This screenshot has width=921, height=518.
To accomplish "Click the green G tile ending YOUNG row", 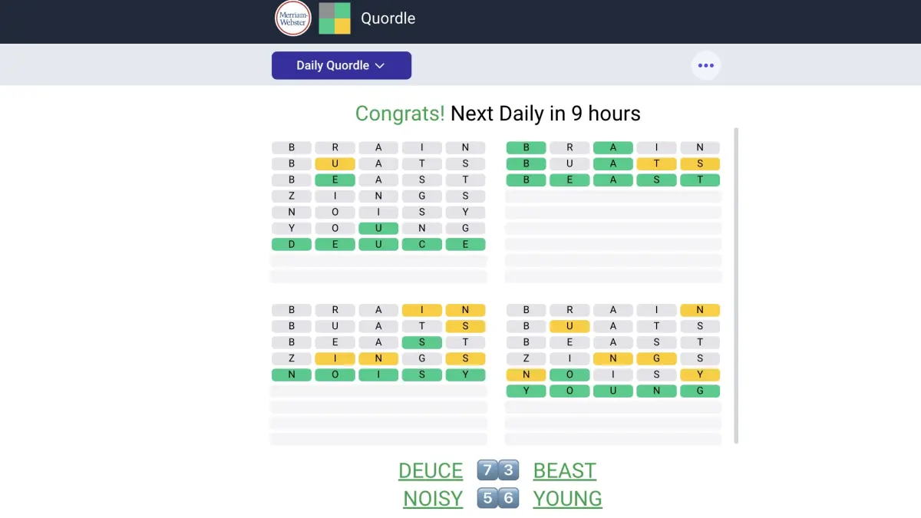I will pyautogui.click(x=700, y=391).
